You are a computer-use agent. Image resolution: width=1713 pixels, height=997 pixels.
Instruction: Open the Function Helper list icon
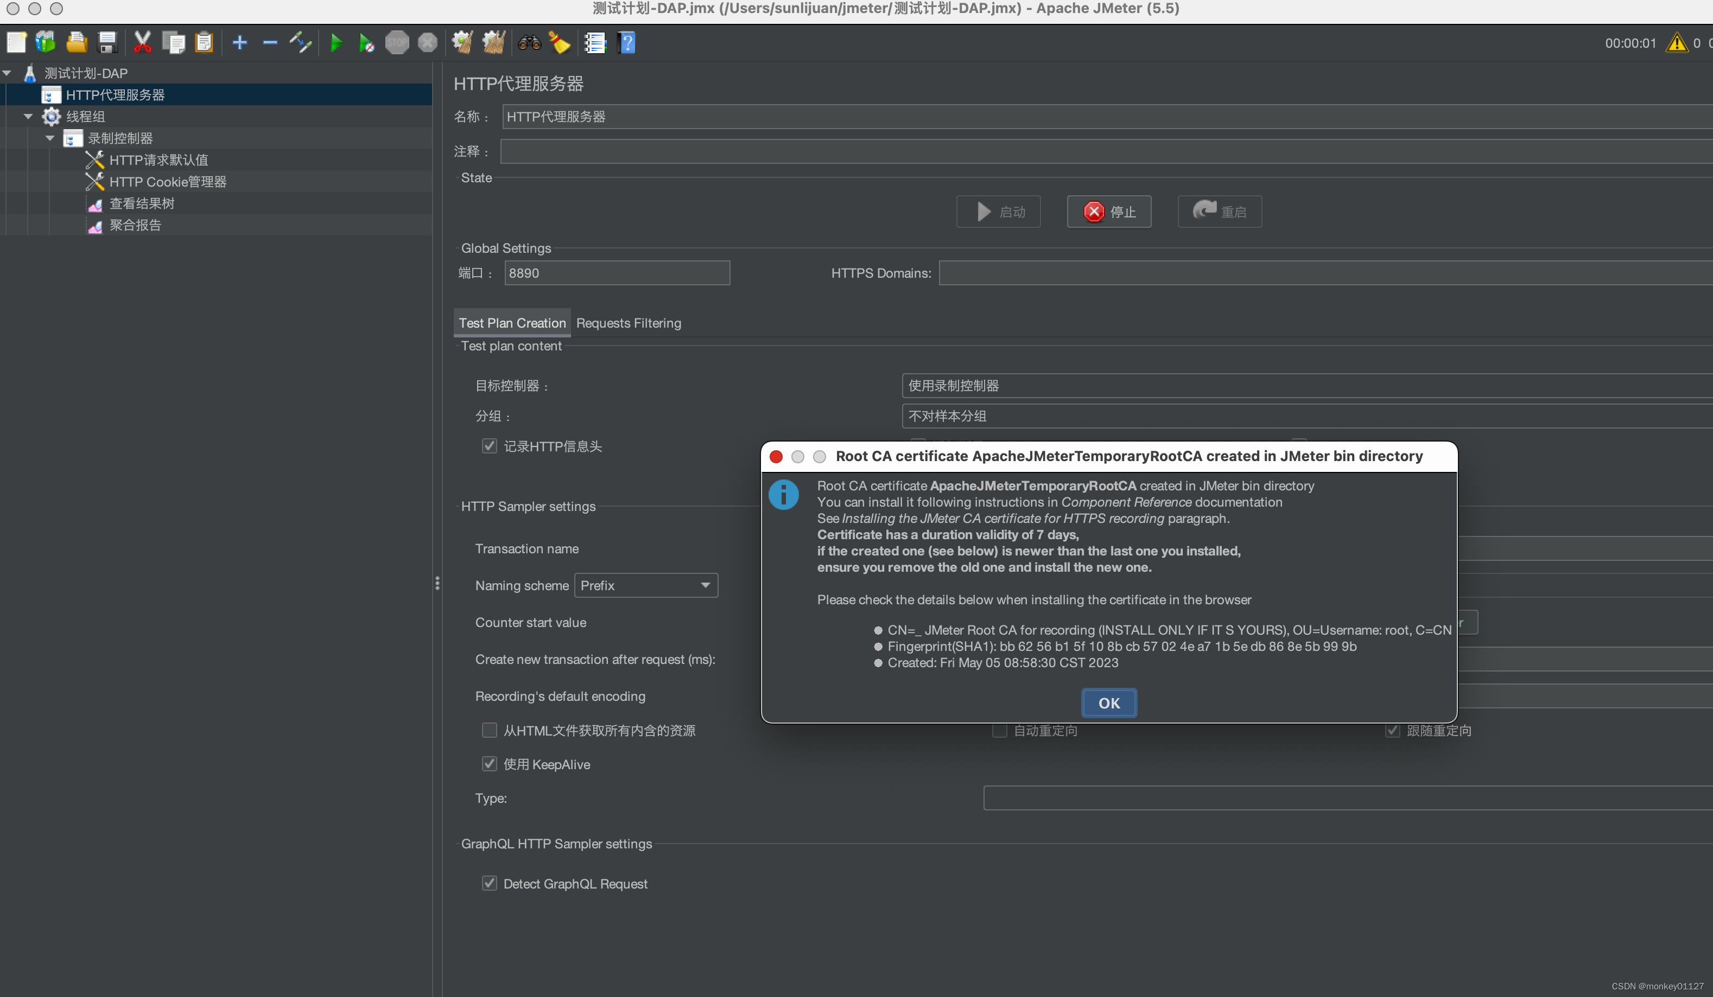coord(595,43)
